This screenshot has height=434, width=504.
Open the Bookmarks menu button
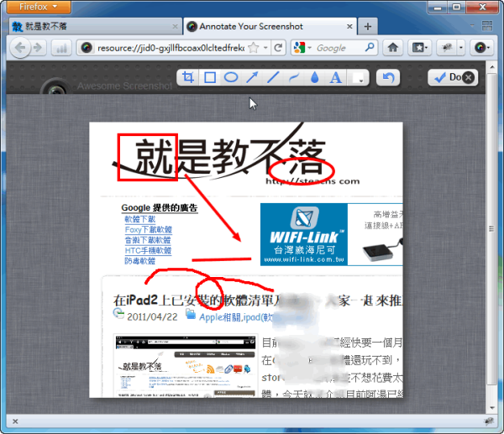point(419,48)
